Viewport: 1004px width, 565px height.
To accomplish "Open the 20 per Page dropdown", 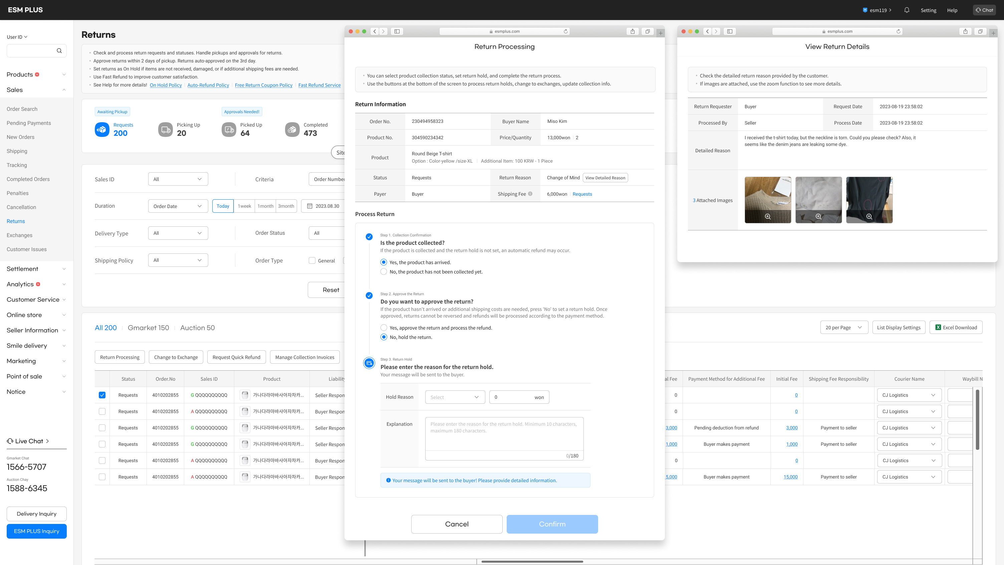I will pos(844,328).
